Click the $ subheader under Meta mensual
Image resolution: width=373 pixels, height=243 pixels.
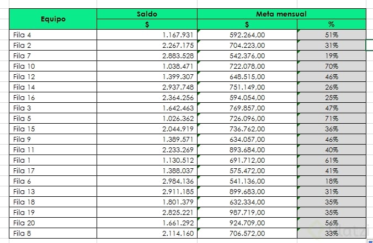pyautogui.click(x=247, y=24)
